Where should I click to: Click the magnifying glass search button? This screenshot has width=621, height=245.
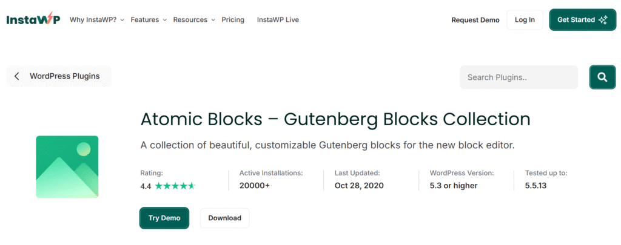[x=602, y=77]
